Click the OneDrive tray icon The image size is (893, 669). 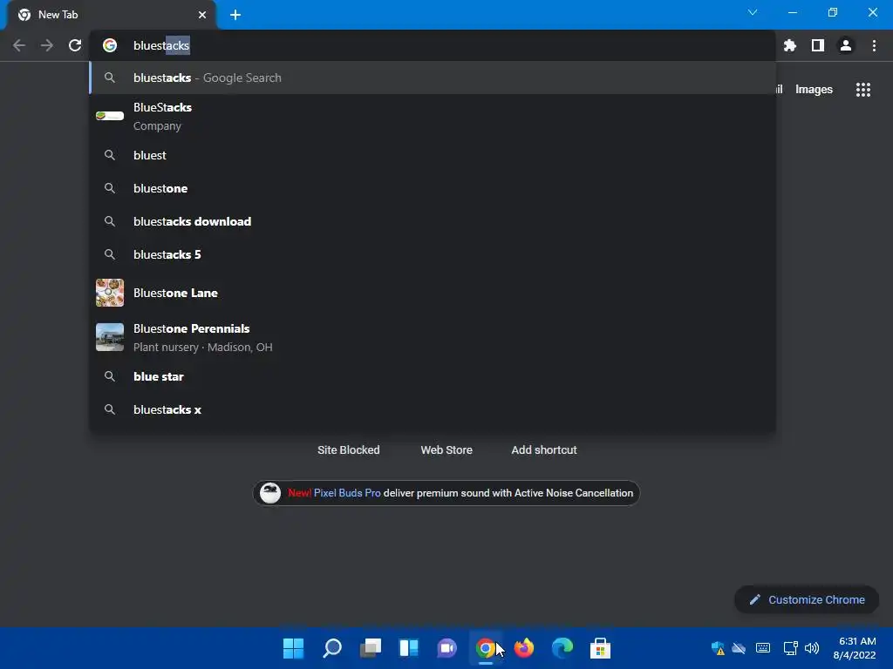pos(739,648)
